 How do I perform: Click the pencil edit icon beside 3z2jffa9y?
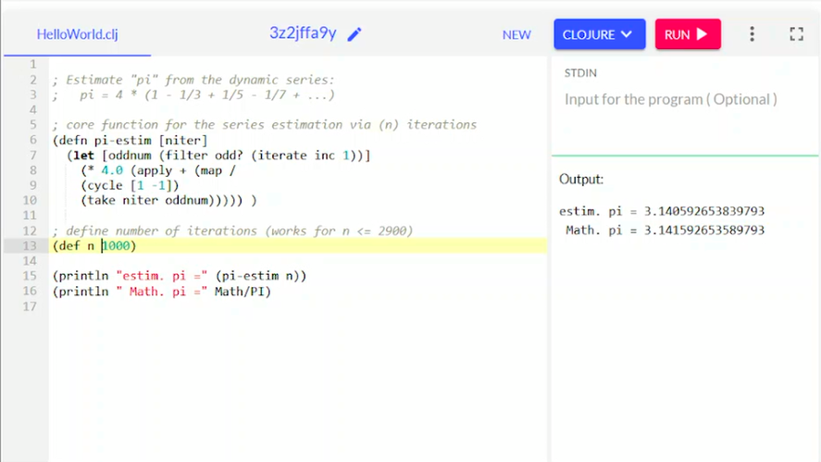pos(355,34)
